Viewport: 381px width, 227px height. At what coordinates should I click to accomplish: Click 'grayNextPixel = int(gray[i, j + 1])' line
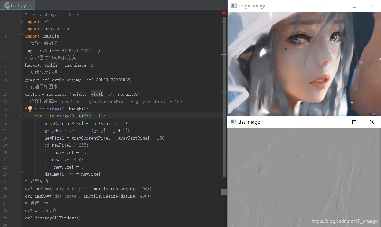coord(87,131)
